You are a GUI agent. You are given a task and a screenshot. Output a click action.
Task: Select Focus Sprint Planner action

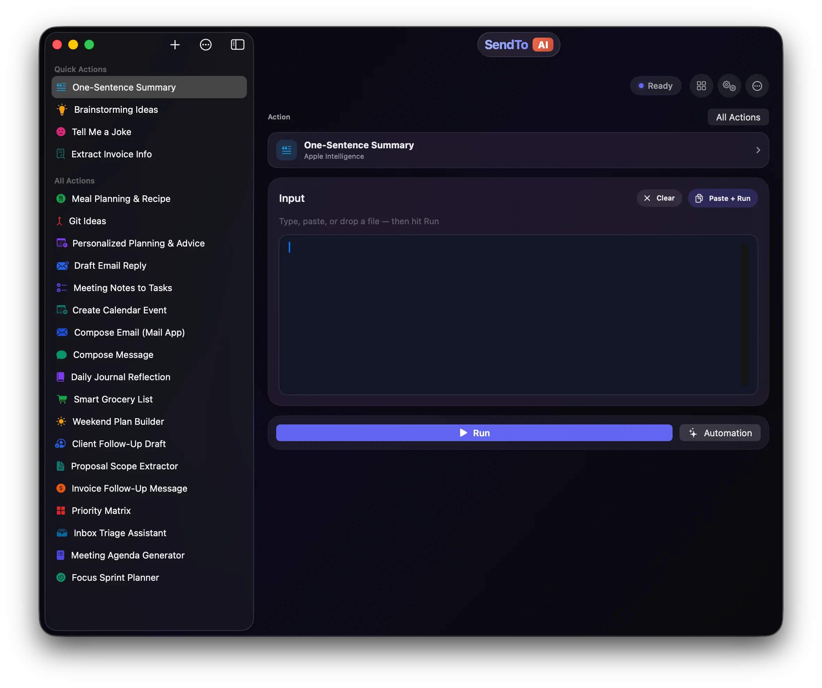pos(149,578)
